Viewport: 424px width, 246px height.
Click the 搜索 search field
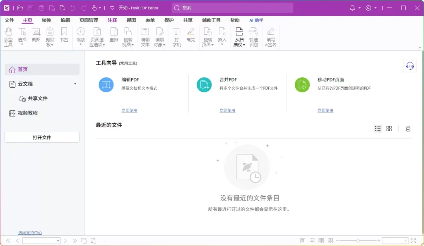click(232, 8)
